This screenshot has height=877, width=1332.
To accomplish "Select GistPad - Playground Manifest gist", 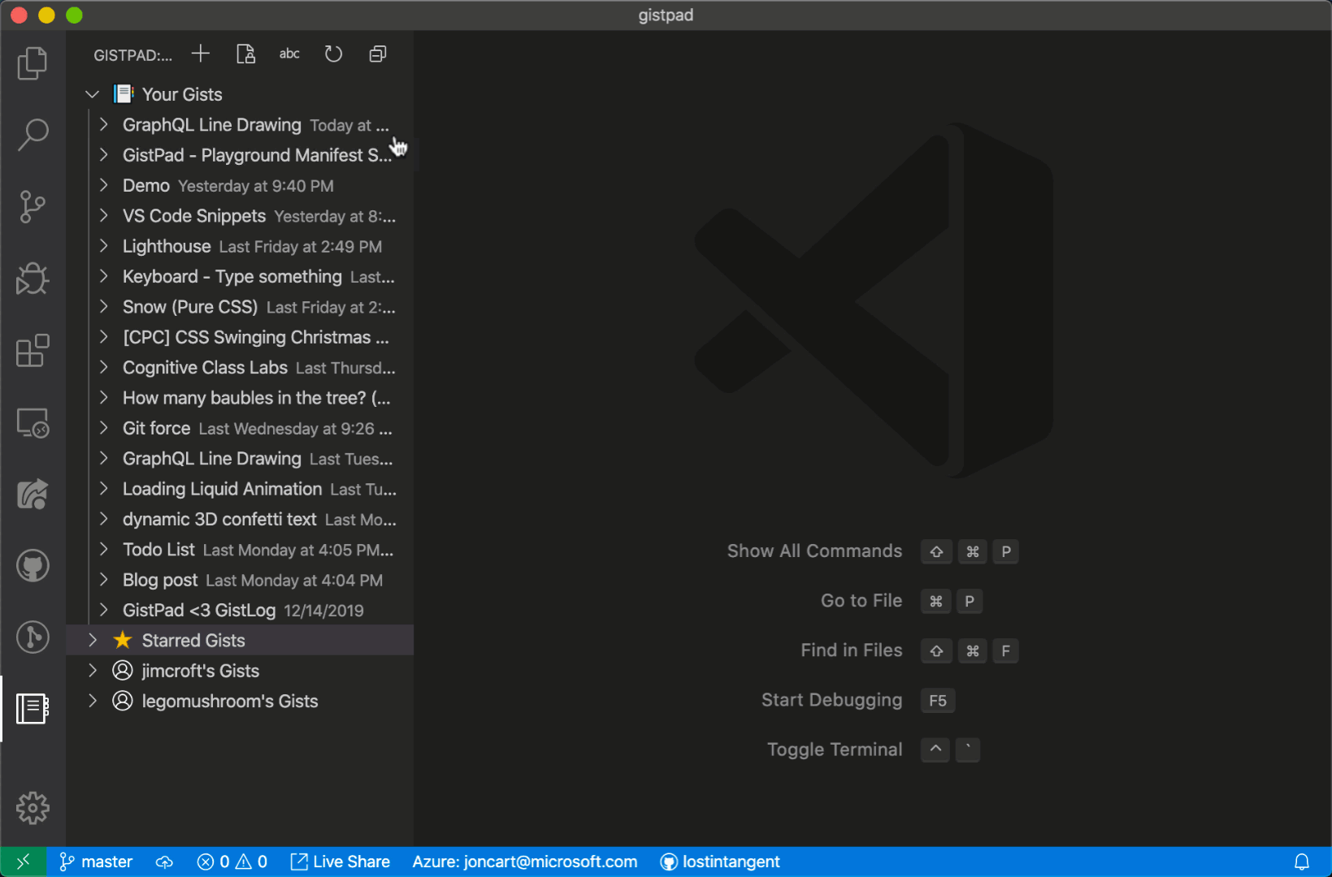I will click(240, 155).
